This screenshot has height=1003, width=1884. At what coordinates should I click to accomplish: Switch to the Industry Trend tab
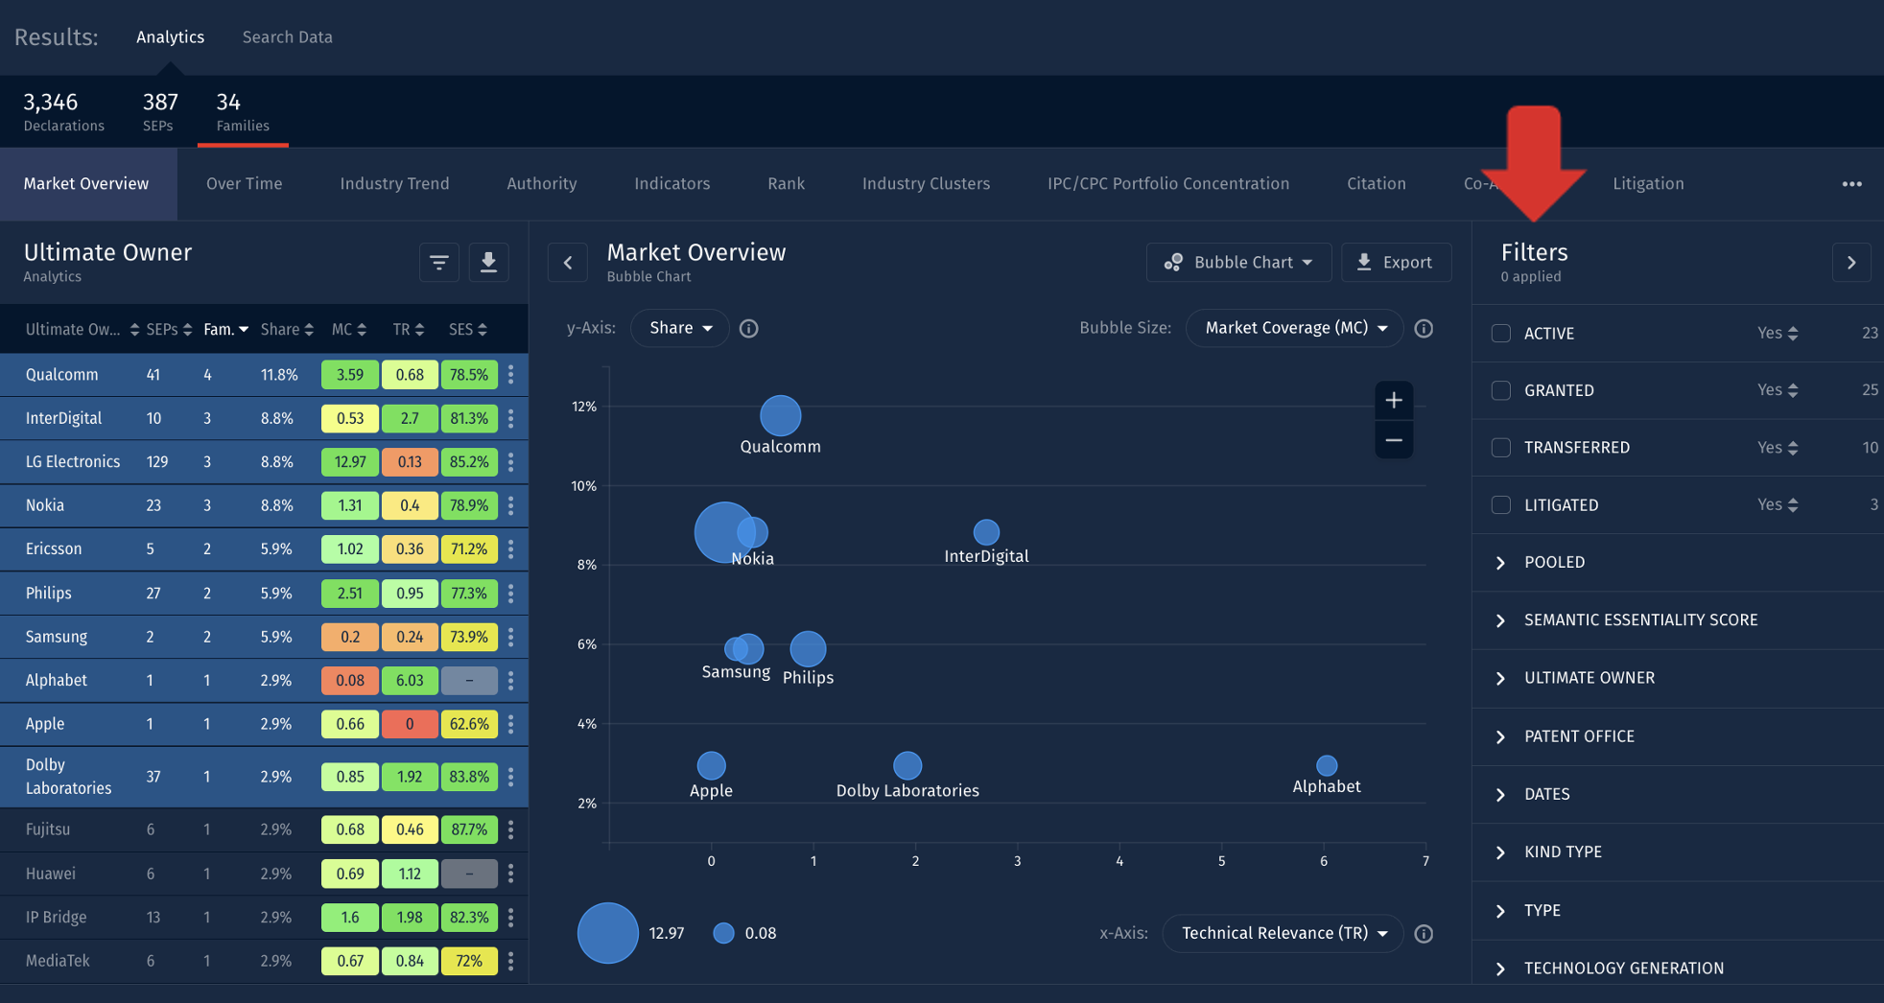click(394, 183)
